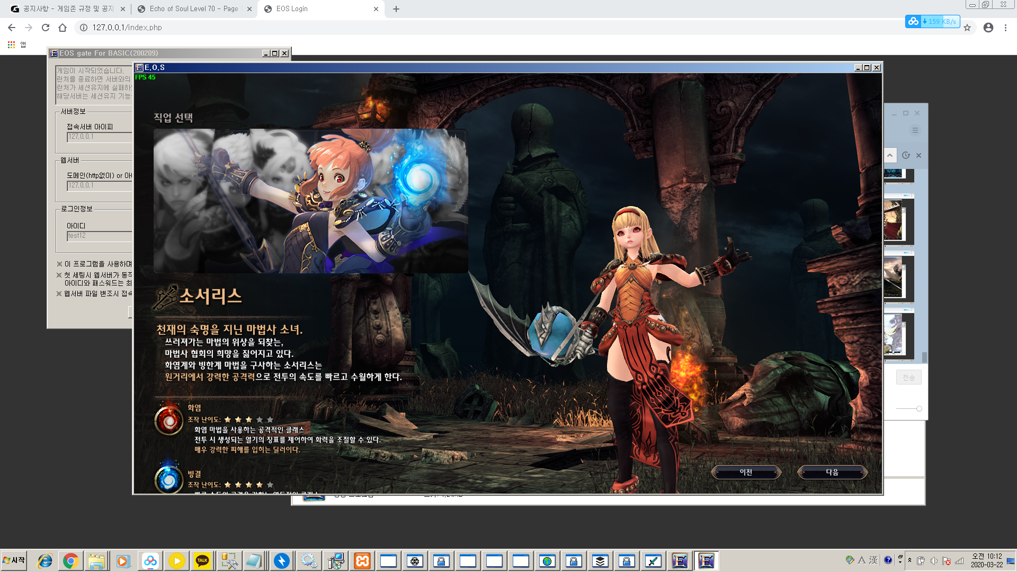This screenshot has width=1017, height=572.
Task: Open the TALK application from the taskbar
Action: pos(203,560)
